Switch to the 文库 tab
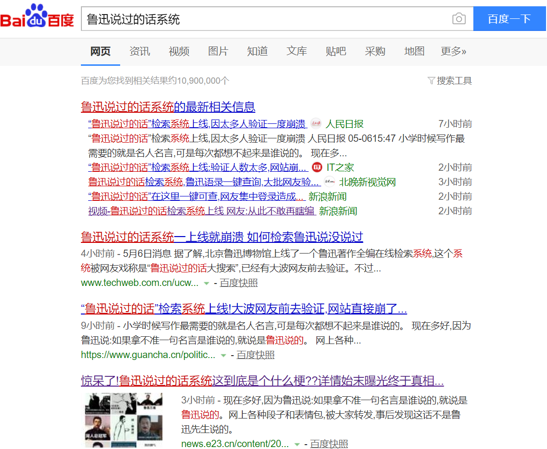 pos(297,52)
